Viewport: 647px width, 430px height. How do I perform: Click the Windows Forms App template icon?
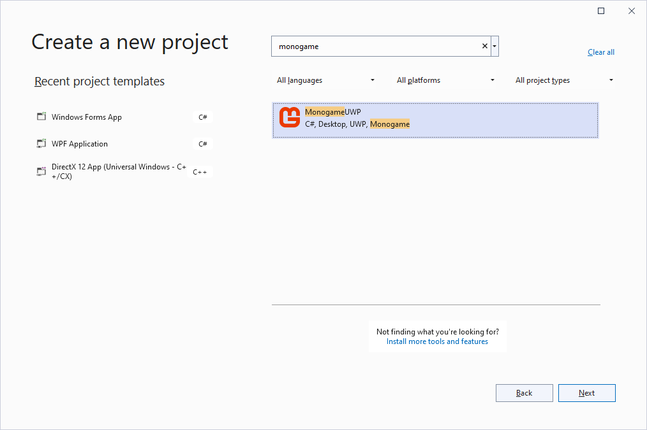pyautogui.click(x=41, y=117)
